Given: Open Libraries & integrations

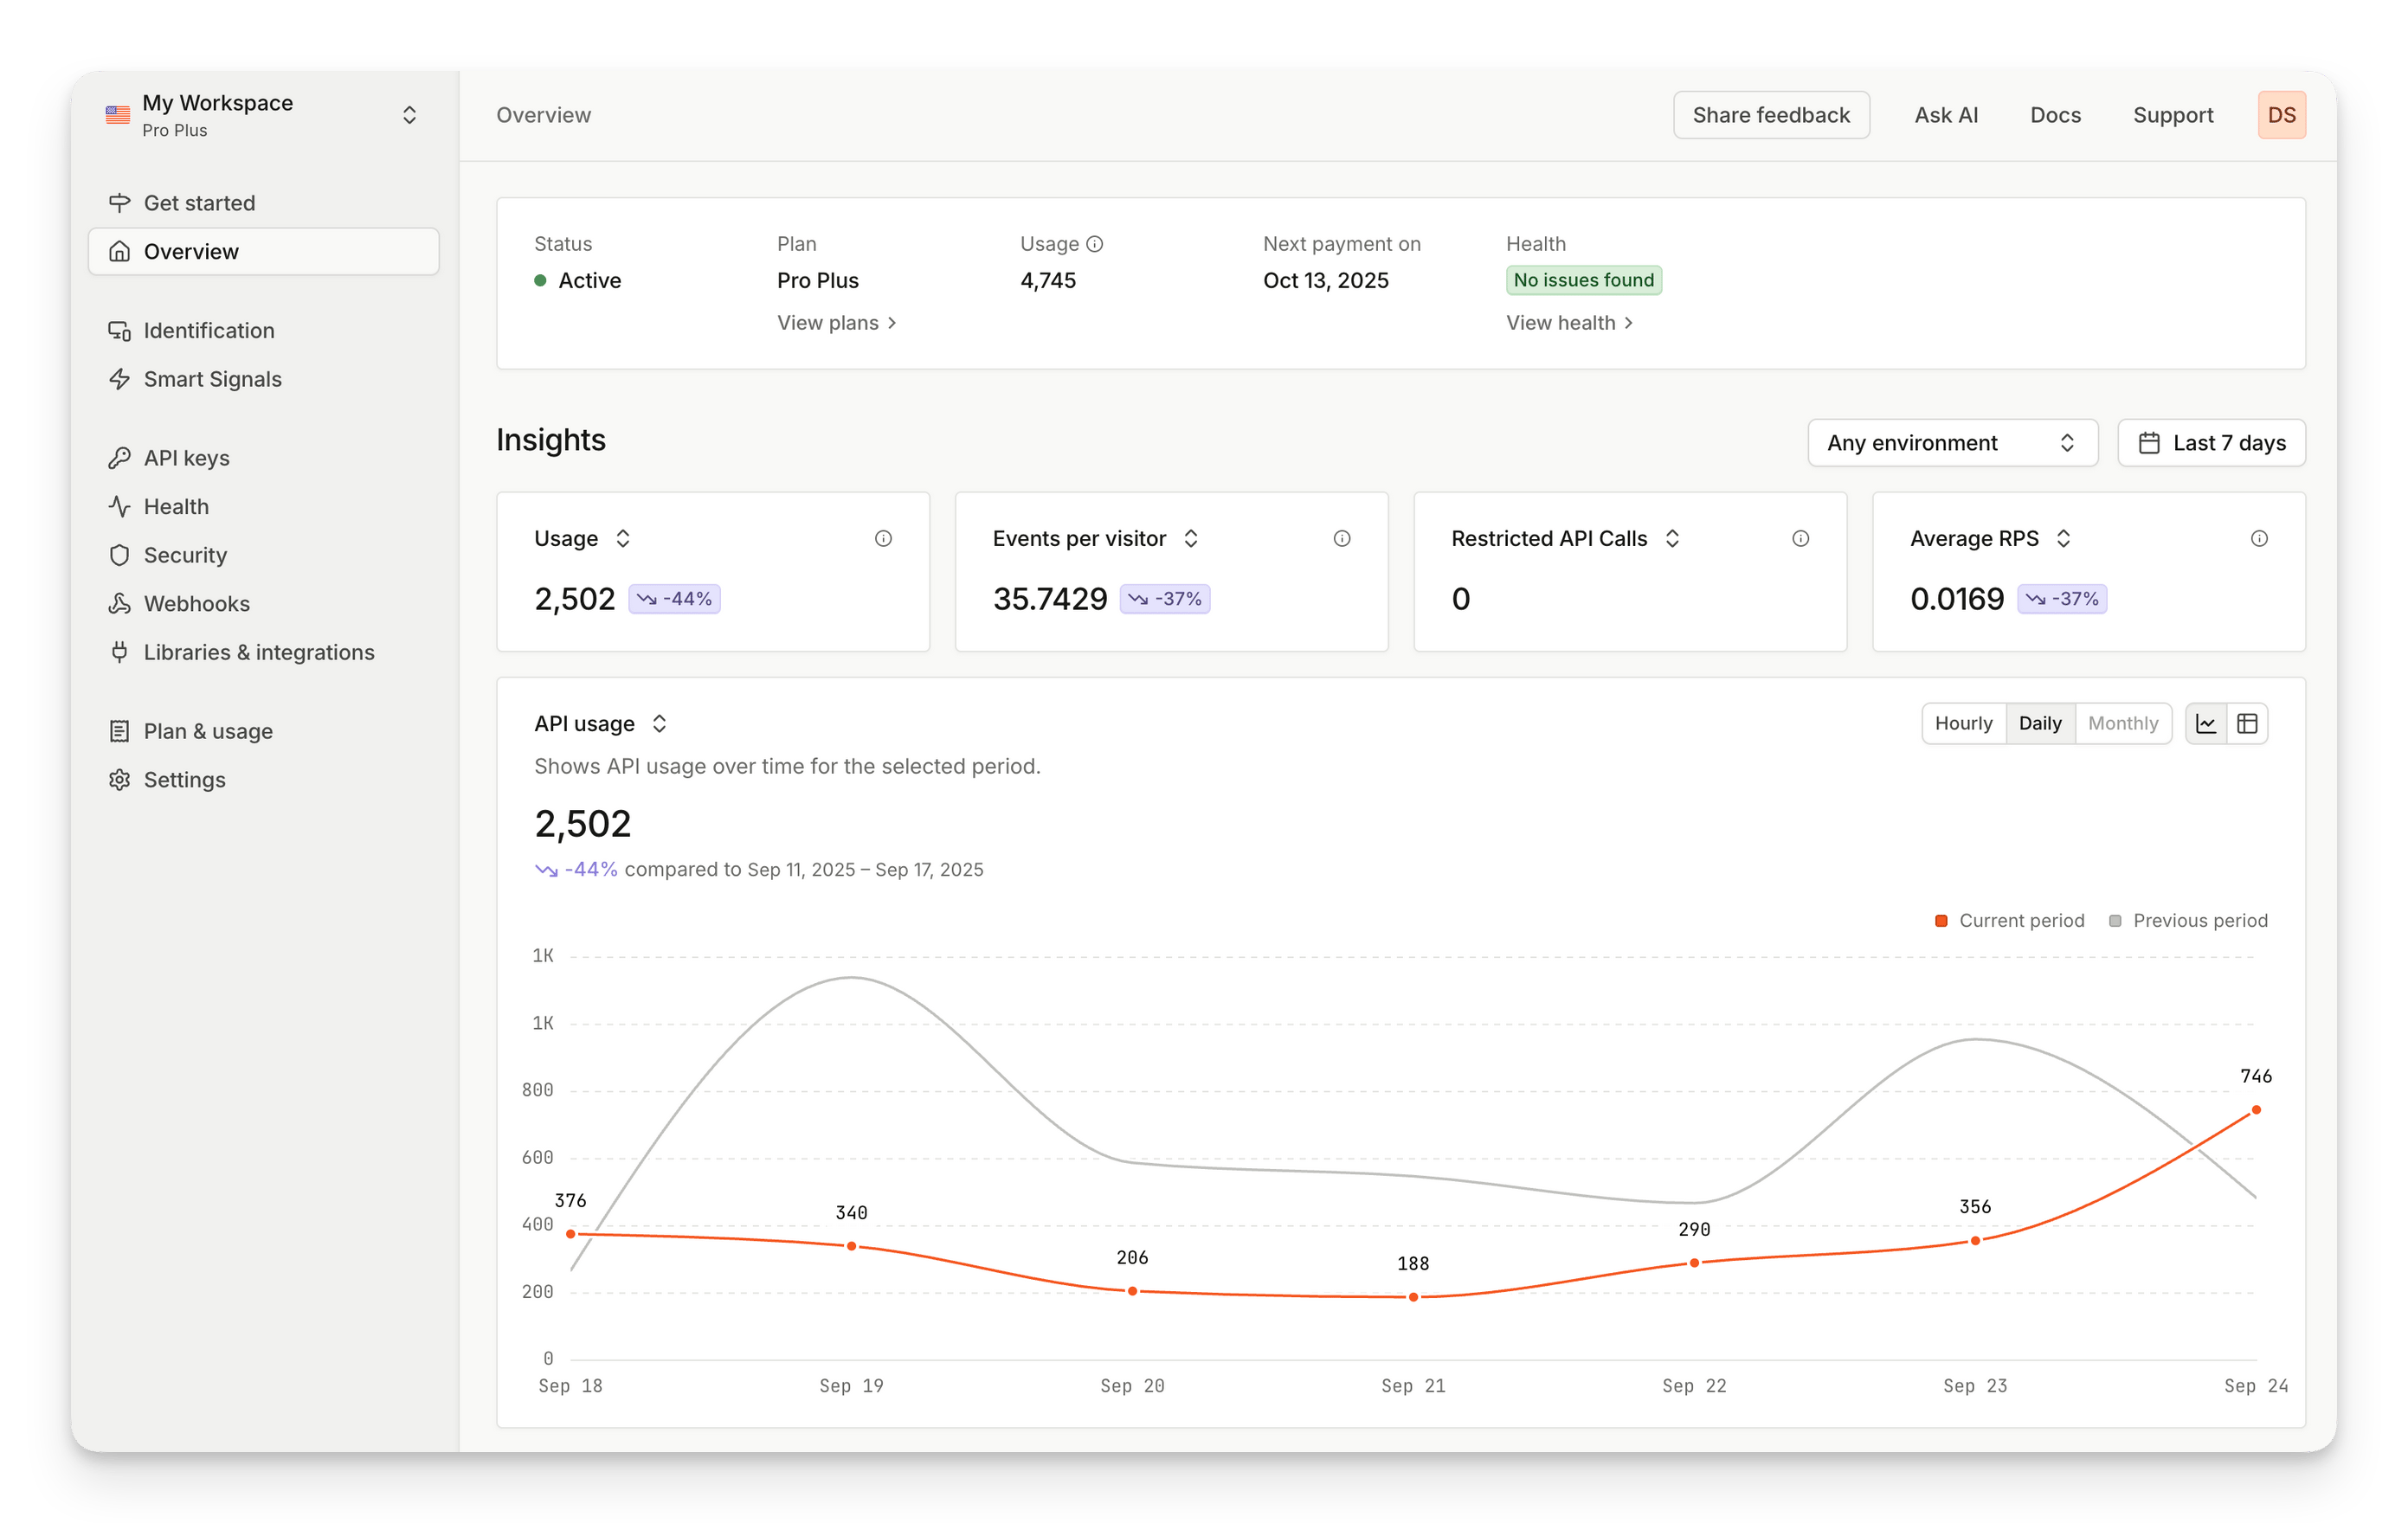Looking at the screenshot, I should pyautogui.click(x=264, y=653).
